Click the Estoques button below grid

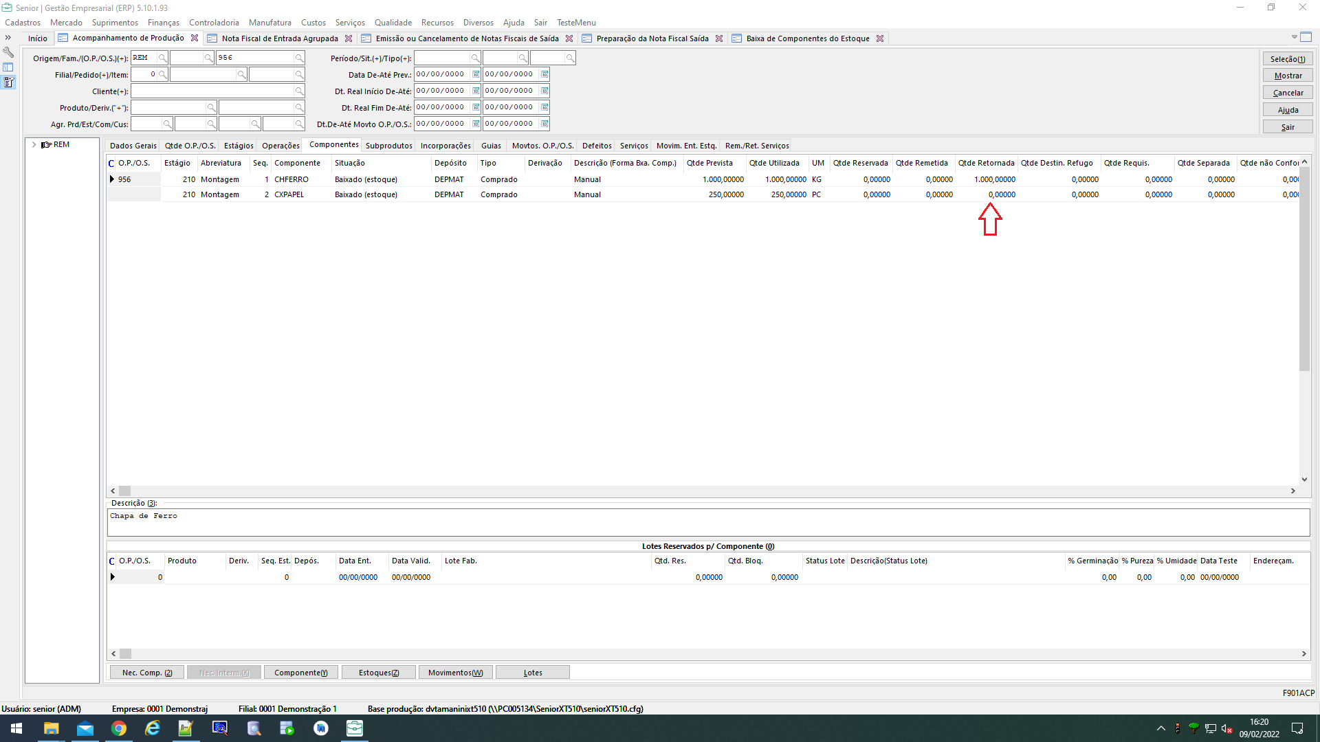click(378, 673)
